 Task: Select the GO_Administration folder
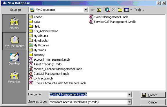coord(44,31)
